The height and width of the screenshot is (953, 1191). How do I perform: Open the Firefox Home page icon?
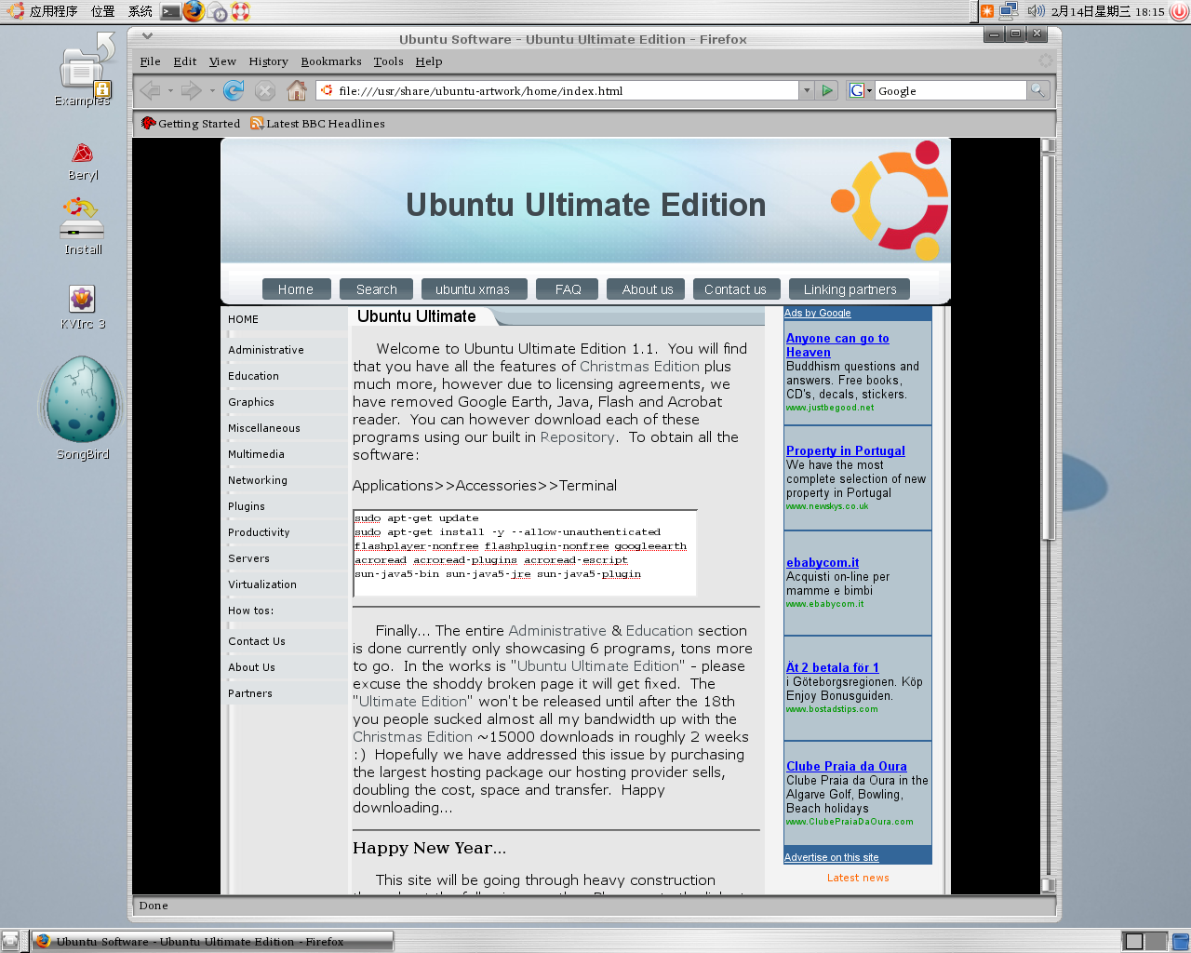tap(297, 90)
